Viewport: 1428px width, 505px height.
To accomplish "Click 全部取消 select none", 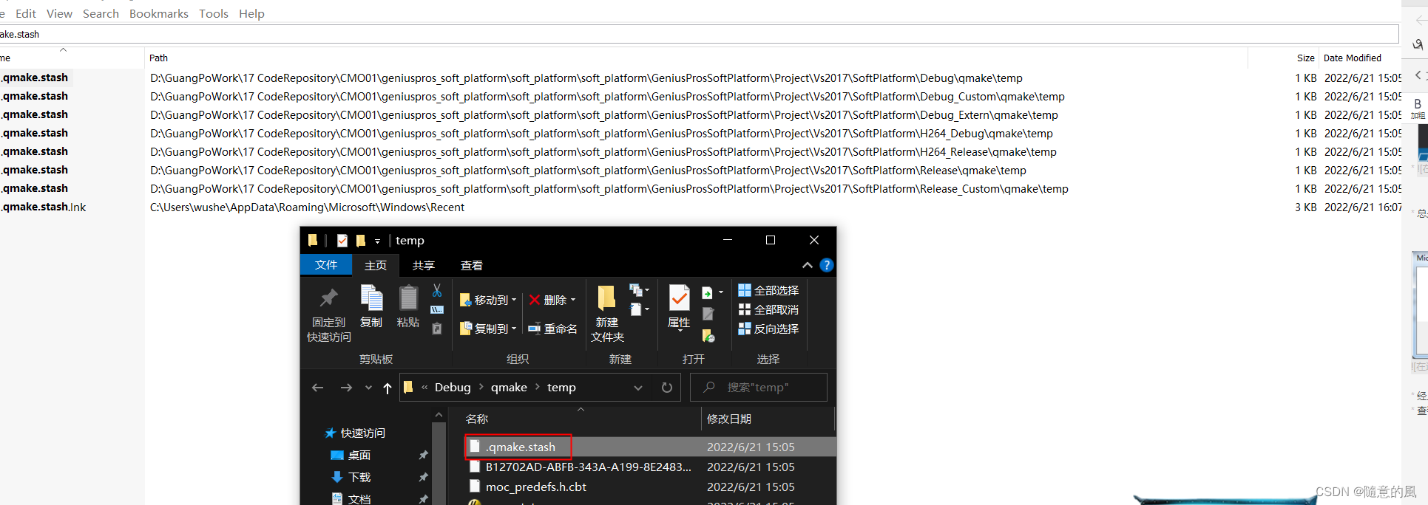I will [768, 309].
